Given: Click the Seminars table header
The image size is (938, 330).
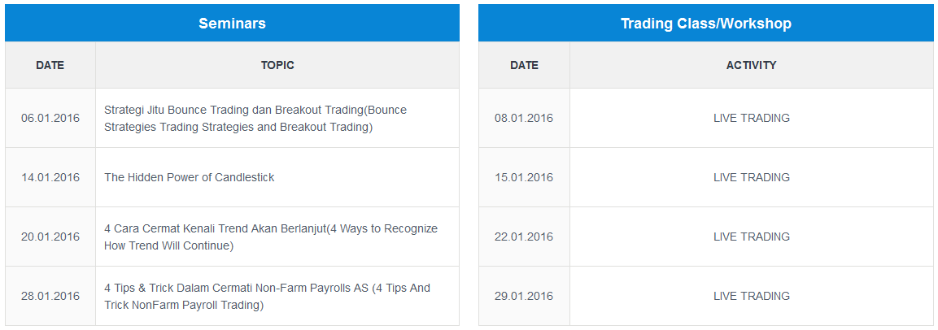Looking at the screenshot, I should 232,24.
